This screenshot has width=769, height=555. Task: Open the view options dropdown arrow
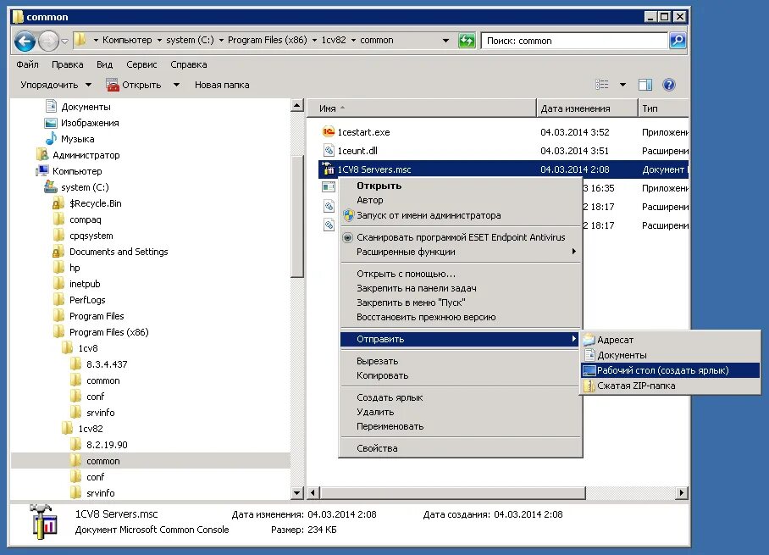coord(622,85)
